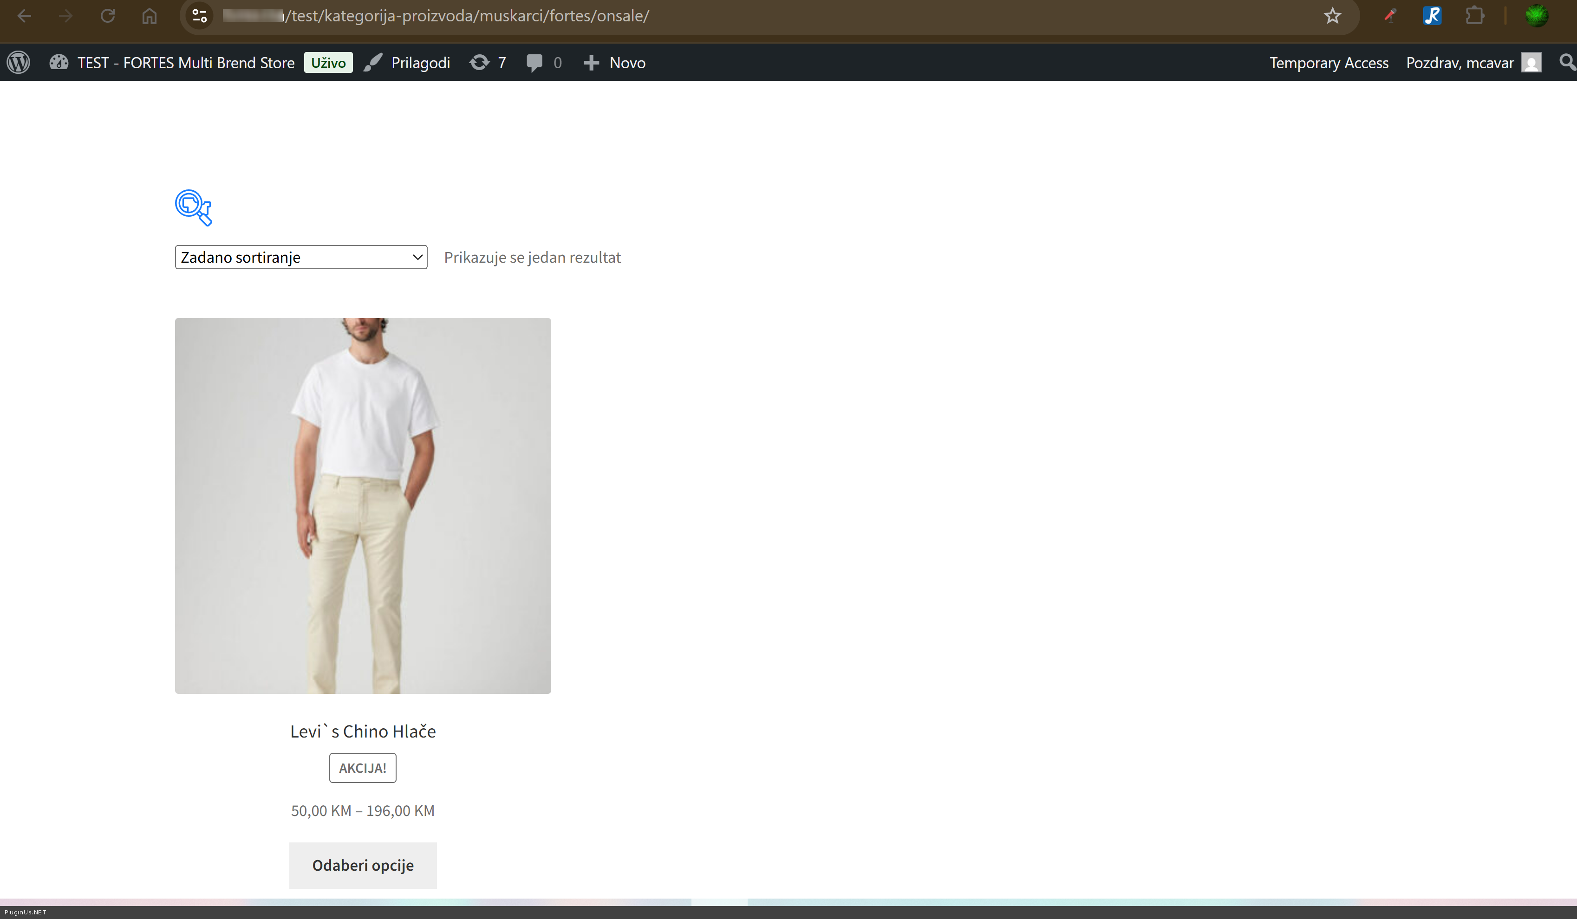Bookmark this page with the star icon

pos(1332,16)
